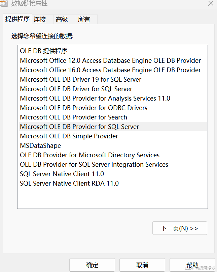Select Microsoft OLE DB Provider for SQL Server

pyautogui.click(x=113, y=127)
